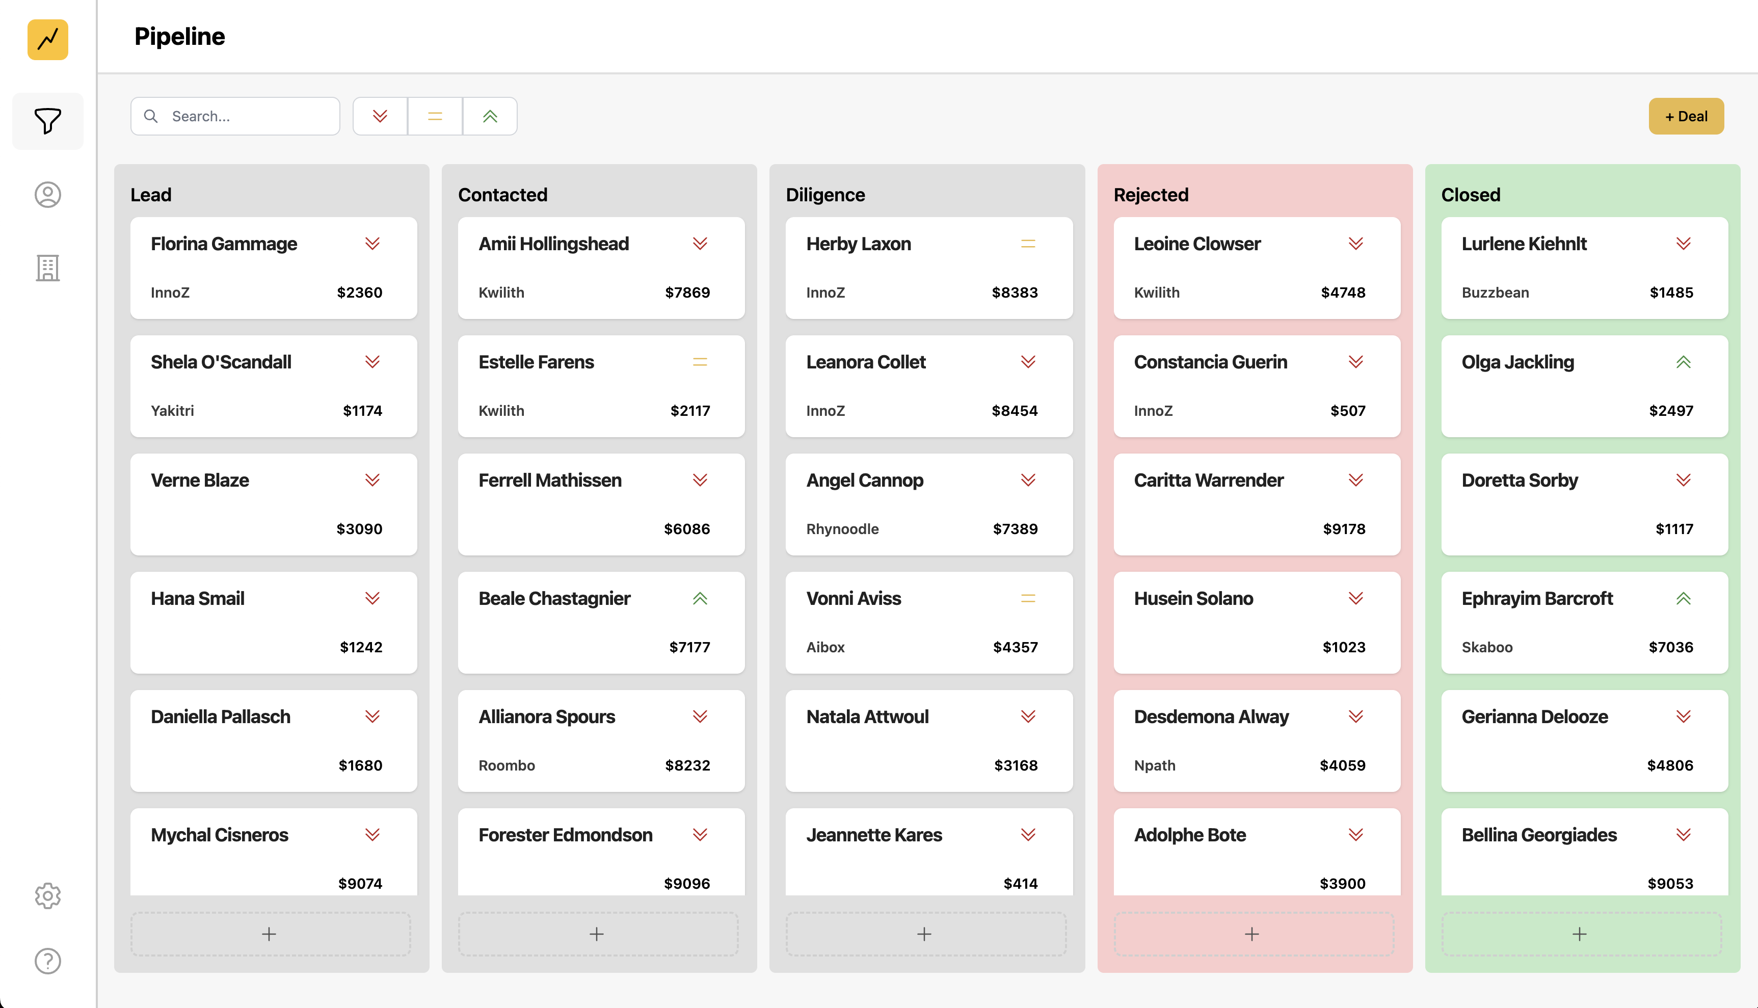This screenshot has width=1758, height=1008.
Task: Open Help question mark icon
Action: (x=48, y=961)
